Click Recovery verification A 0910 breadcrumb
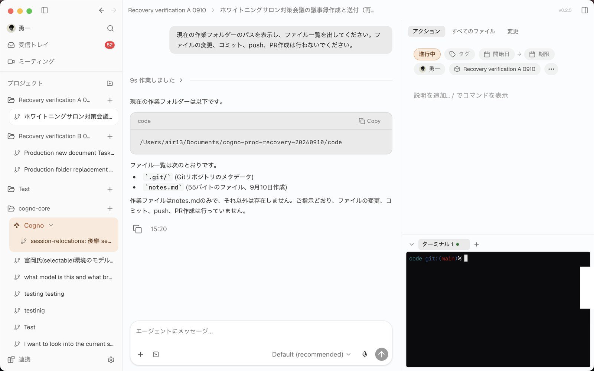Viewport: 594px width, 371px height. (x=167, y=10)
